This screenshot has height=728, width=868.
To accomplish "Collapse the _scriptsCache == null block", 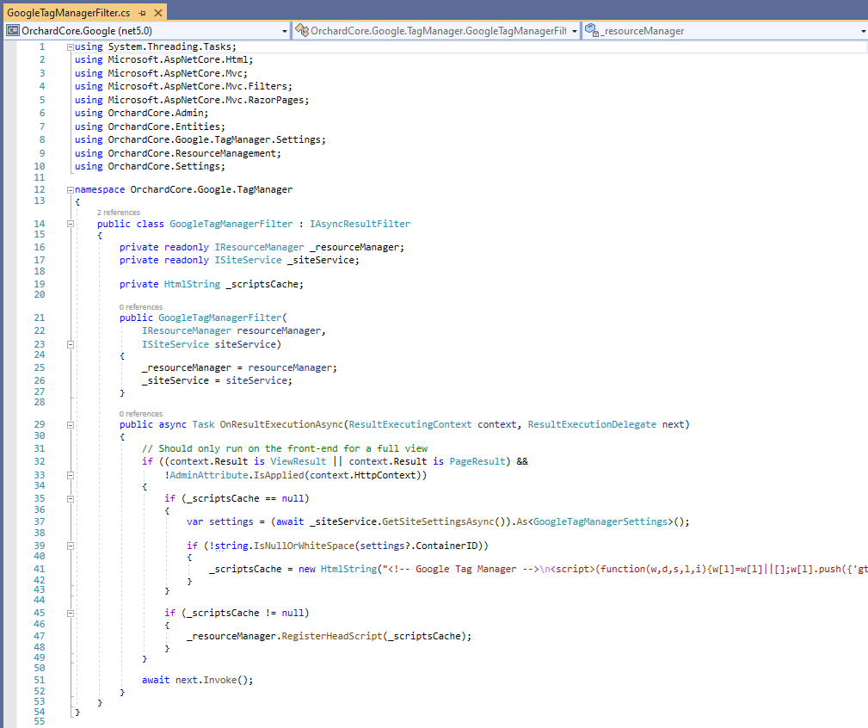I will pos(71,499).
